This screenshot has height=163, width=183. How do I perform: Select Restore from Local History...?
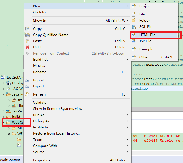(77, 133)
